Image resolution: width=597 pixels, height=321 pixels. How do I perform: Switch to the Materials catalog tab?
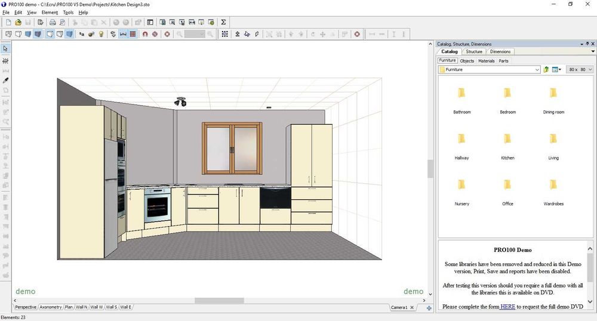(x=486, y=61)
